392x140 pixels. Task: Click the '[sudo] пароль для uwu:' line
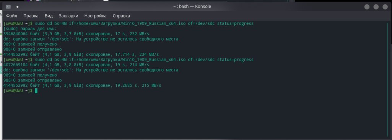click(x=30, y=29)
